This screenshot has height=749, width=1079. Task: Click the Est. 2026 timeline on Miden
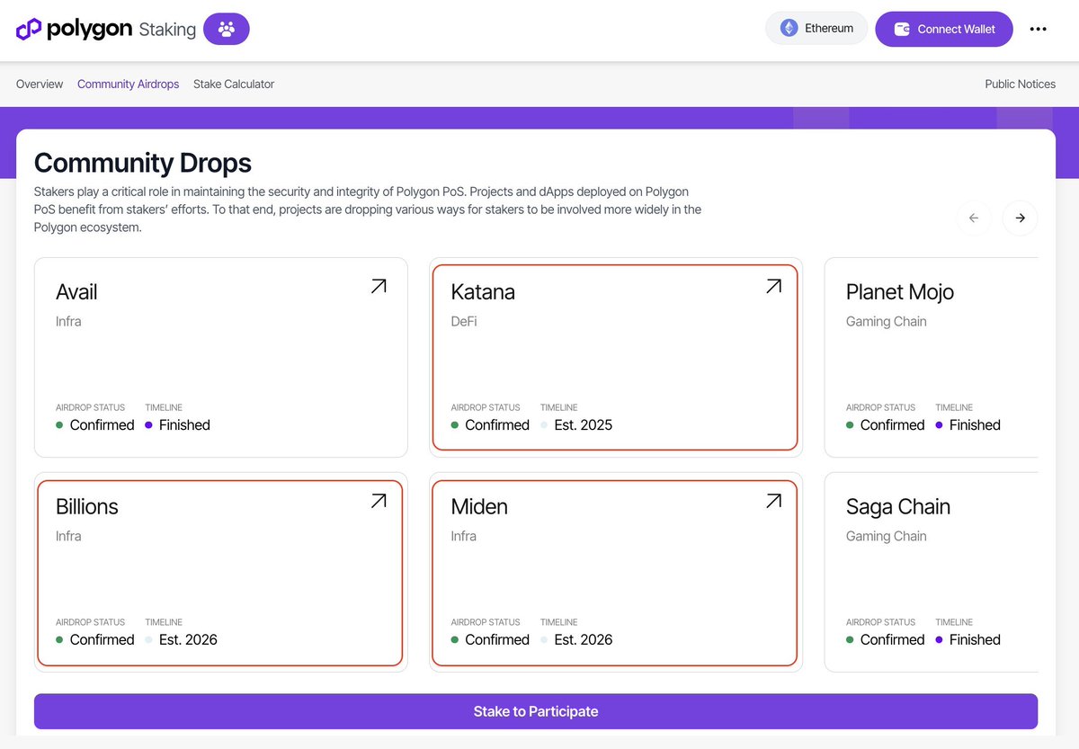coord(584,640)
